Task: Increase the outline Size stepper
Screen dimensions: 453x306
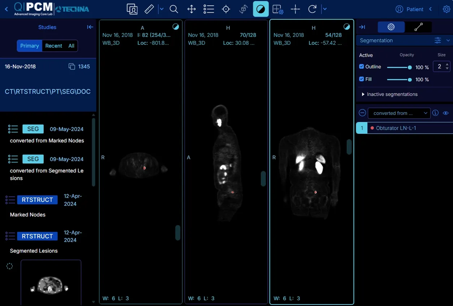Action: tap(447, 64)
